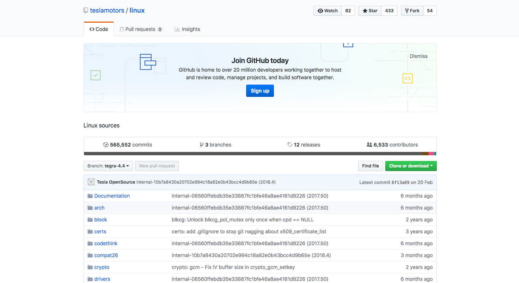Watch the repository
The width and height of the screenshot is (519, 283).
coord(328,11)
